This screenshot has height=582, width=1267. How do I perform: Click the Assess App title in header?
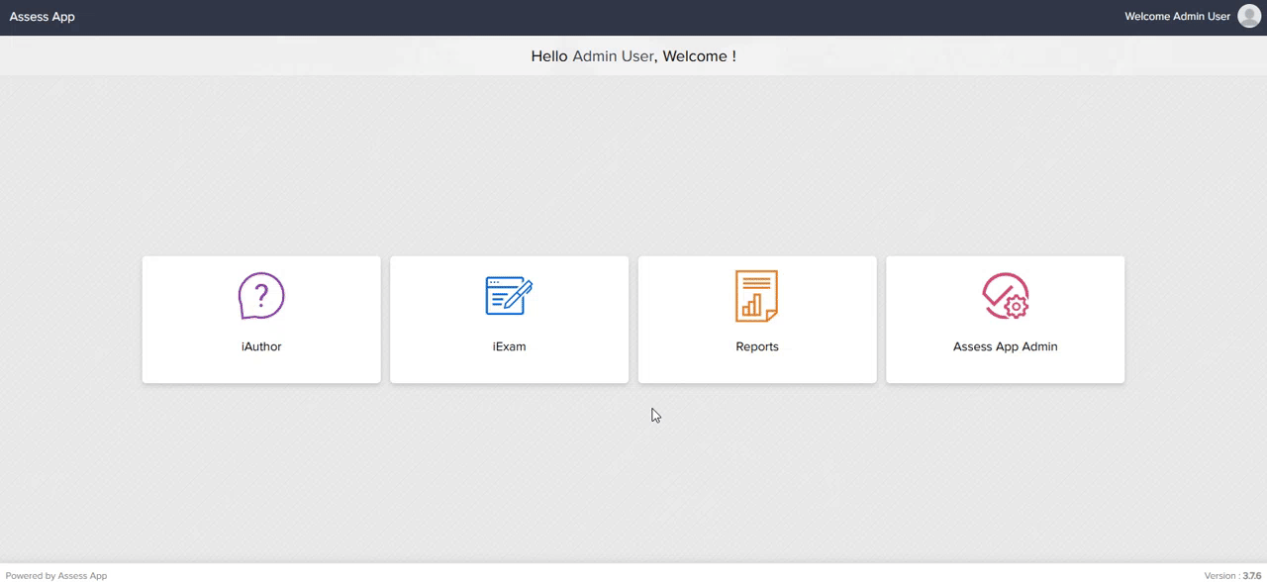coord(42,17)
